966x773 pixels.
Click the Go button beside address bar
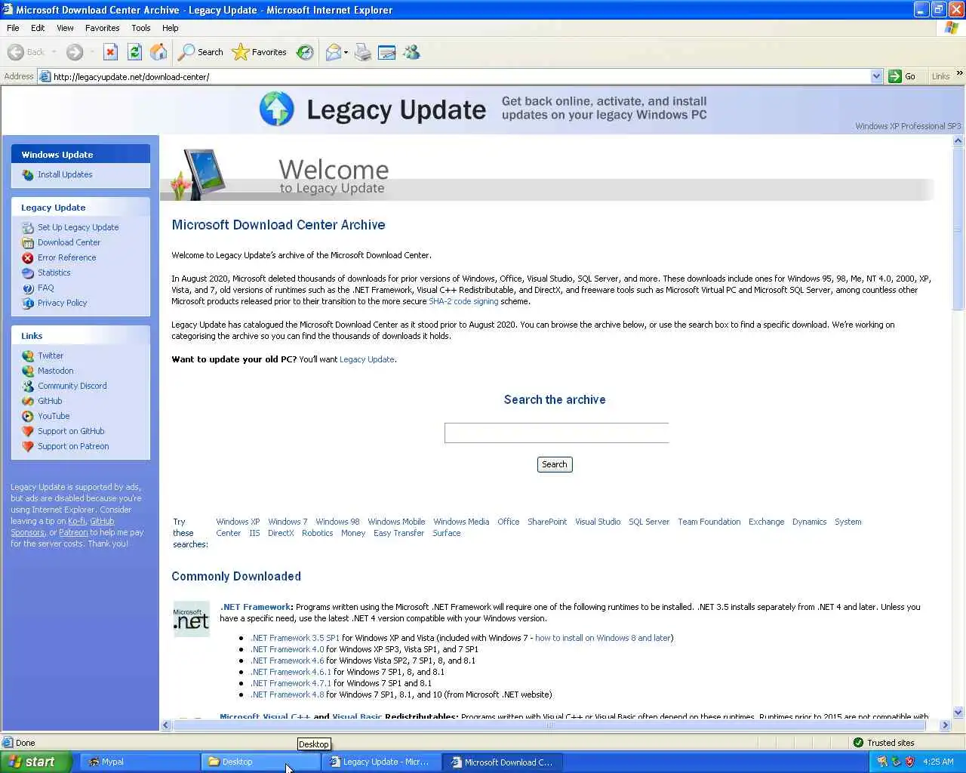903,76
